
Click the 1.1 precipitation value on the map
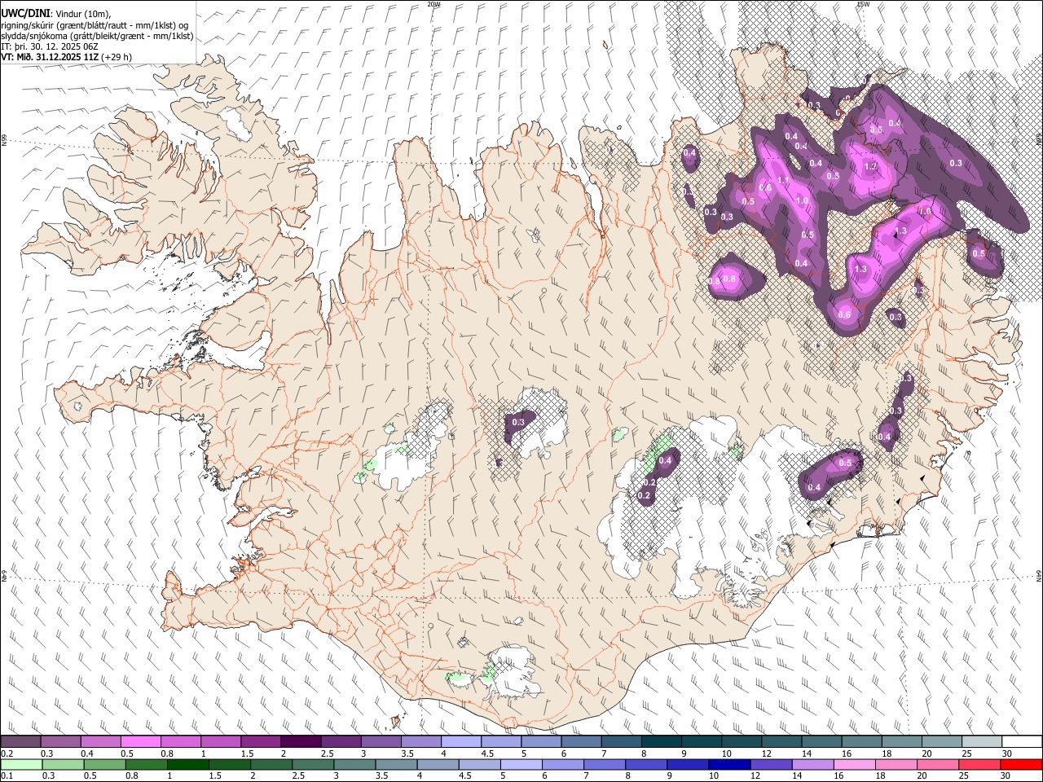pos(782,181)
